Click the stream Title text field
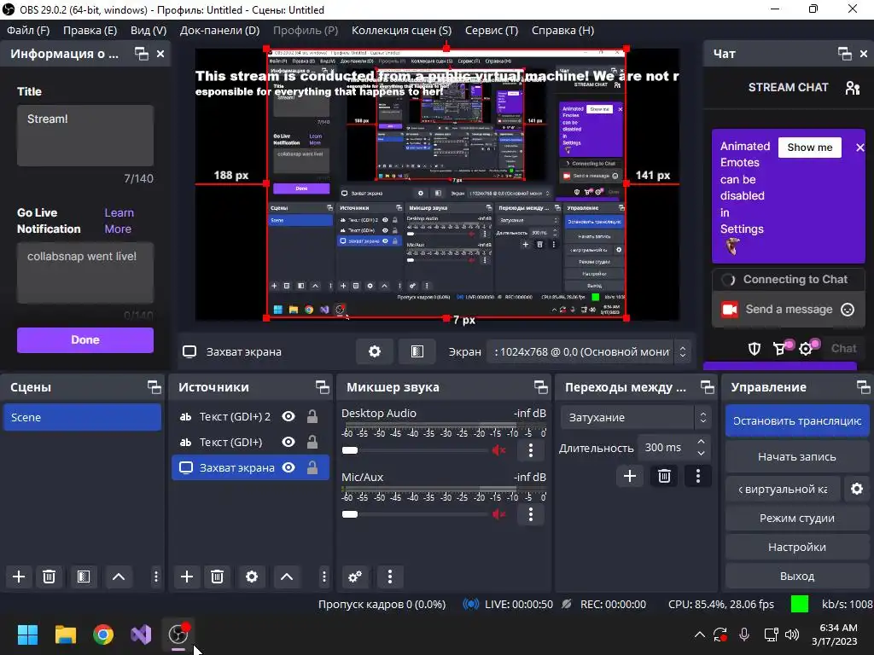Viewport: 874px width, 655px height. 85,136
